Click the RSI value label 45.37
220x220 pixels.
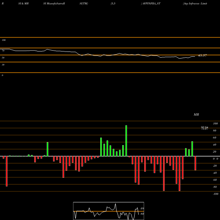202,55
